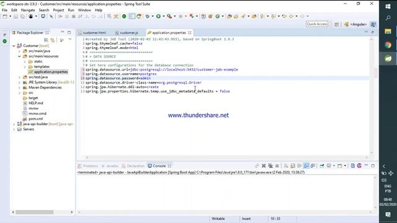The image size is (397, 223).
Task: Switch to the Problems view tab
Action: tap(87, 166)
